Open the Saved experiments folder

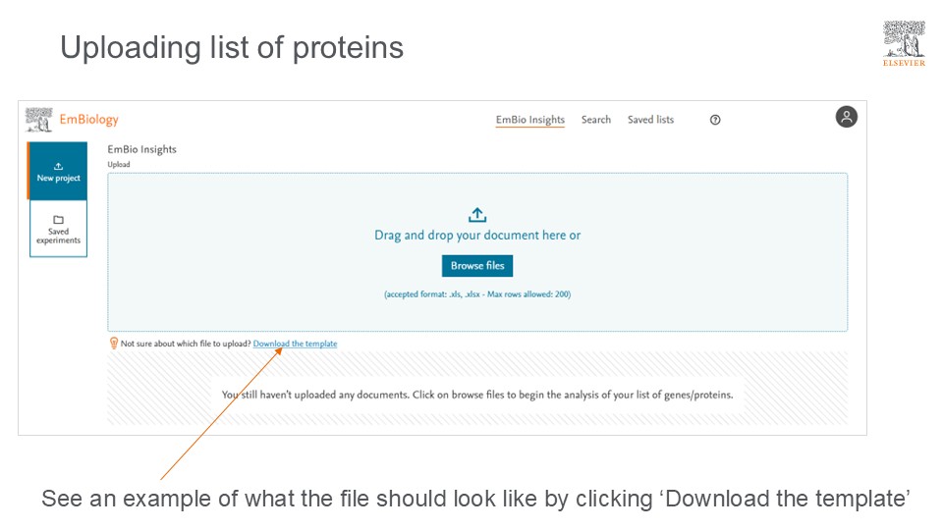pos(58,230)
